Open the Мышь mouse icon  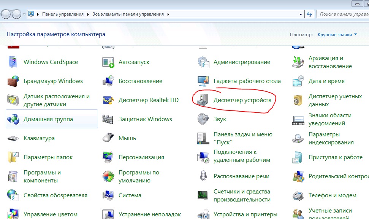pyautogui.click(x=108, y=137)
